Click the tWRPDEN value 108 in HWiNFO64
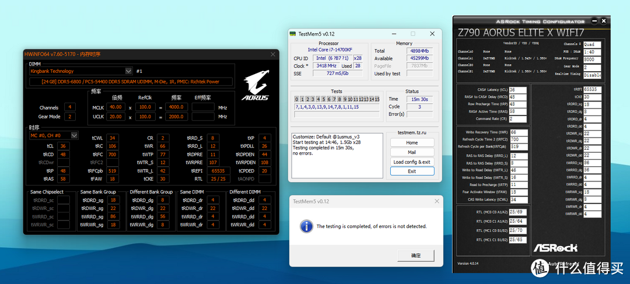 pos(264,162)
